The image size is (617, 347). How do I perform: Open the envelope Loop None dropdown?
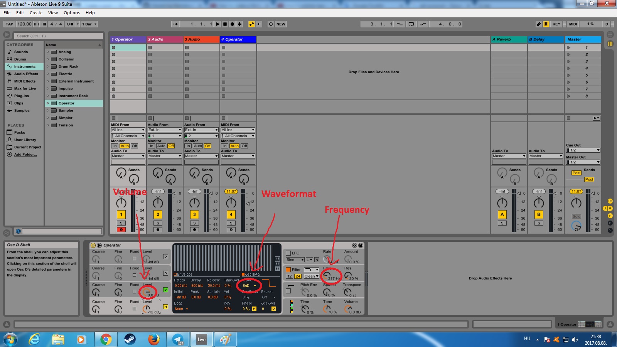coord(181,309)
